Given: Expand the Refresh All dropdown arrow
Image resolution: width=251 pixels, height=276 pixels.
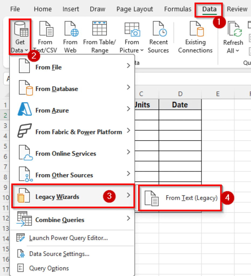Looking at the screenshot, I should coord(238,51).
